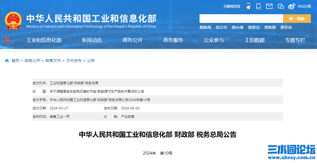317x163 pixels.
Task: Go to 政策文件 in breadcrumb
Action: pos(53,61)
